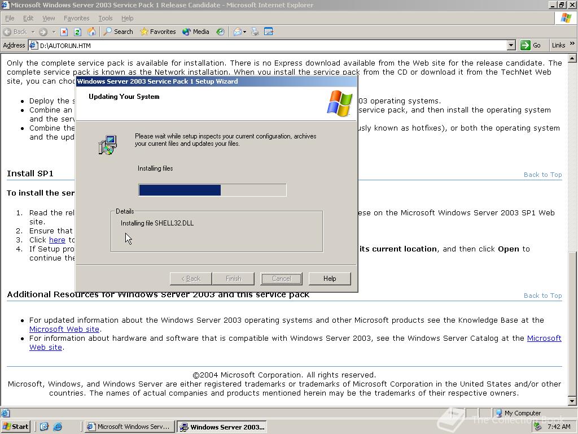Image resolution: width=578 pixels, height=434 pixels.
Task: Open the View menu
Action: point(49,18)
